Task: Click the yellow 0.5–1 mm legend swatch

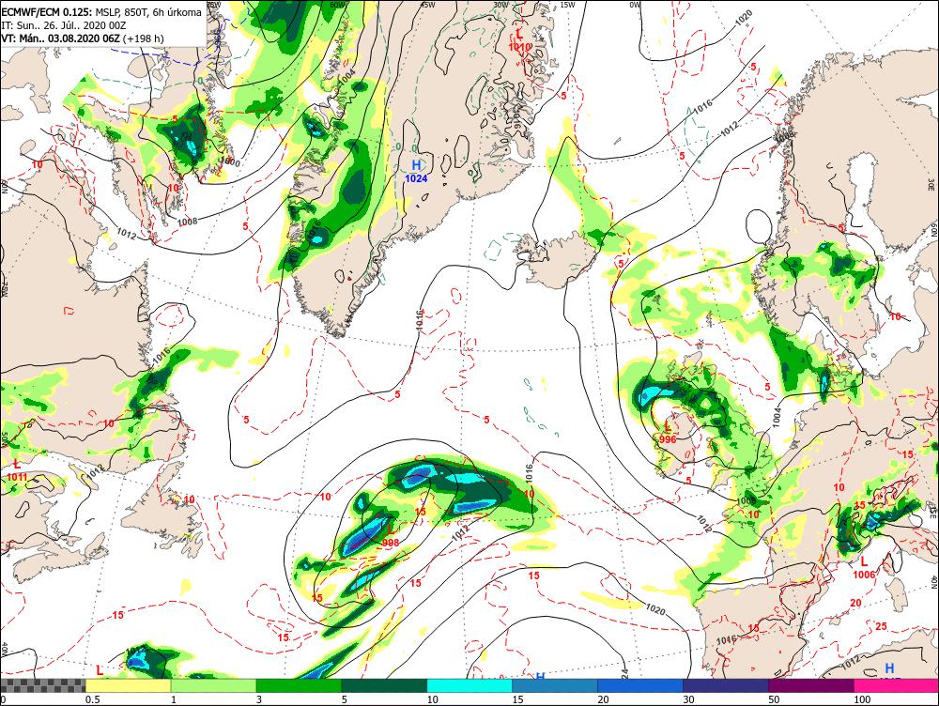Action: [128, 685]
